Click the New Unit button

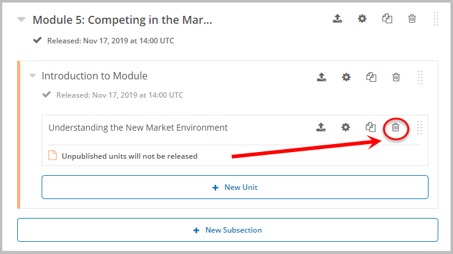(x=234, y=187)
